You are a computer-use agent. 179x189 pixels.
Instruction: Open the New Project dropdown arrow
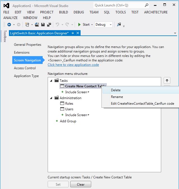tap(32, 25)
